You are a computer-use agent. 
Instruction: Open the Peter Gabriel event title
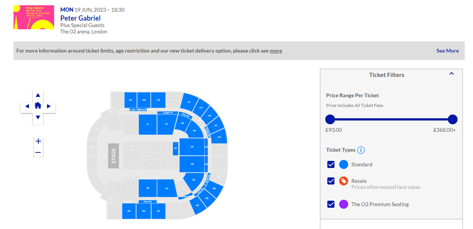tap(80, 18)
